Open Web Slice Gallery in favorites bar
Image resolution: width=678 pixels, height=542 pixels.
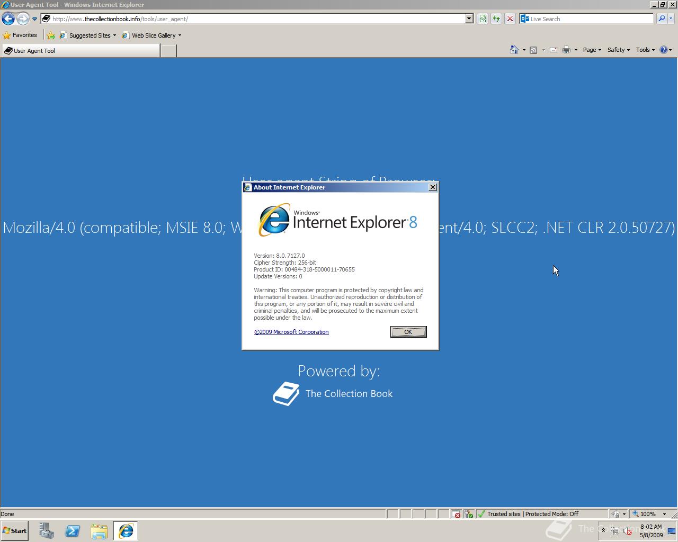coord(152,35)
